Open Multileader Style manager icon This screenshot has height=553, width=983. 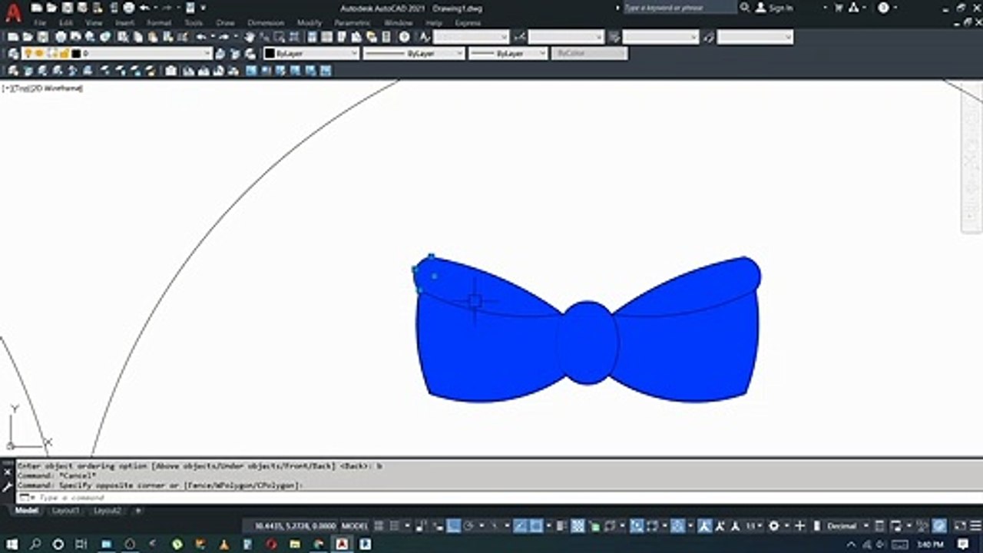pos(708,37)
